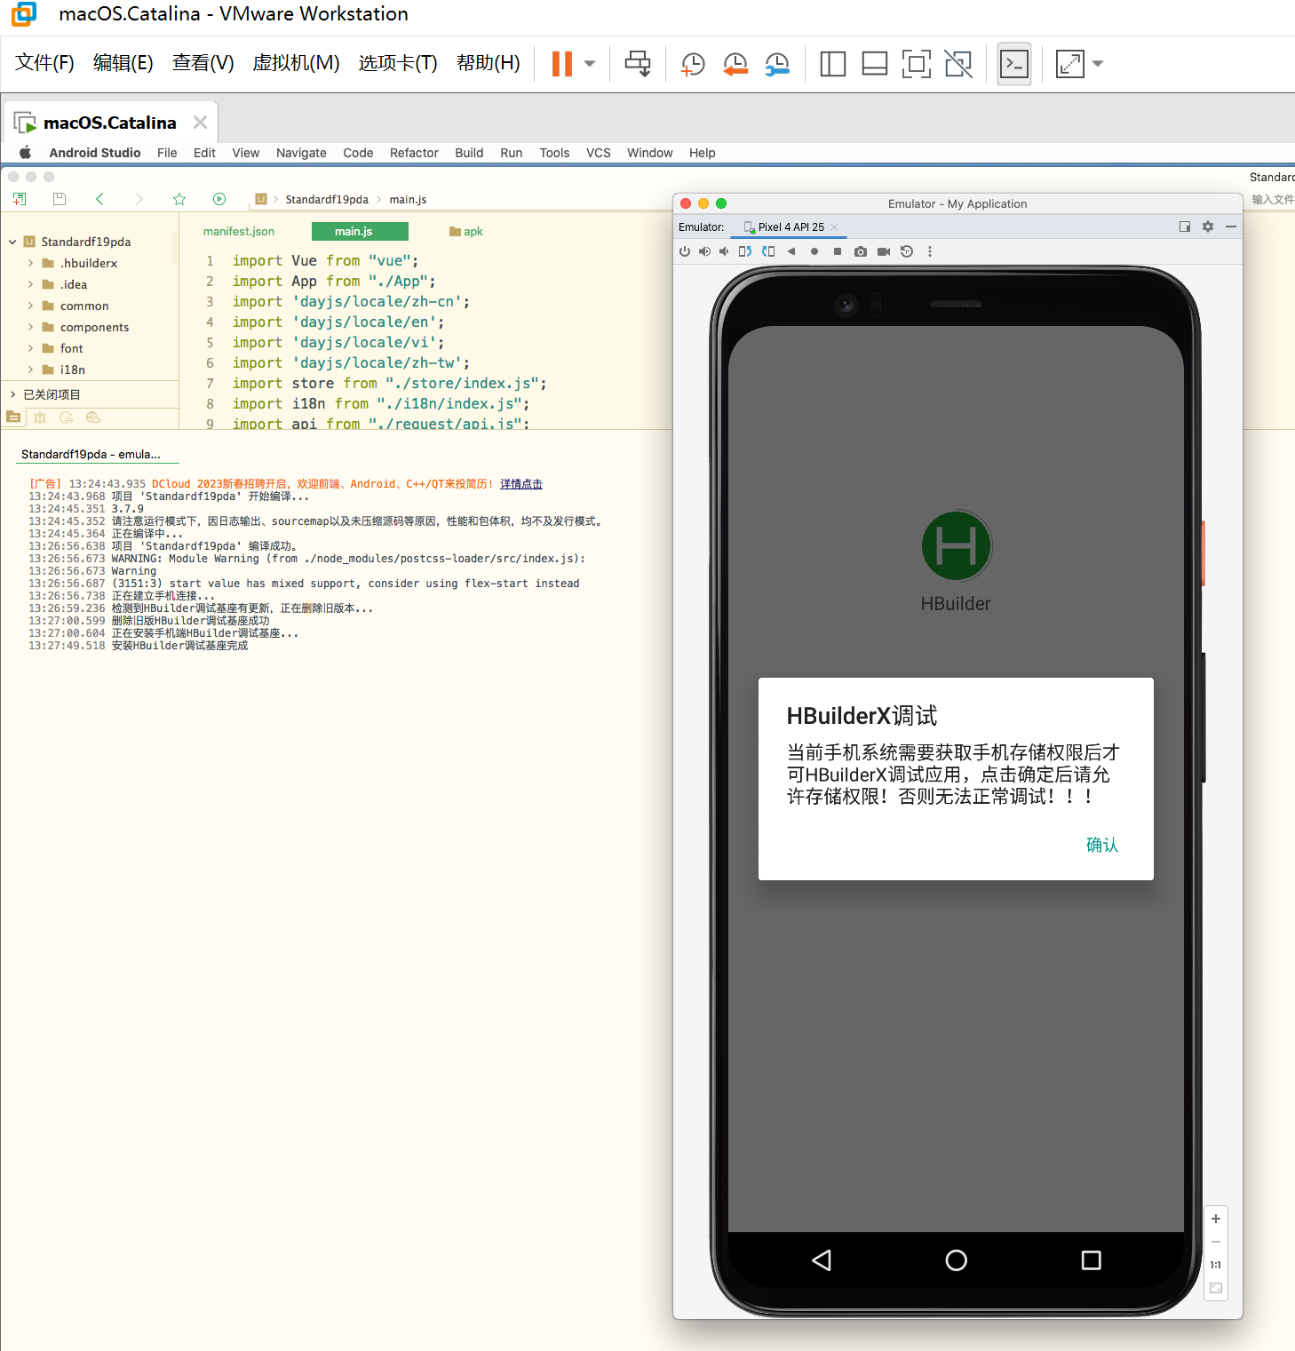Open VMware 选项卡(T) menu
This screenshot has width=1295, height=1351.
(398, 63)
